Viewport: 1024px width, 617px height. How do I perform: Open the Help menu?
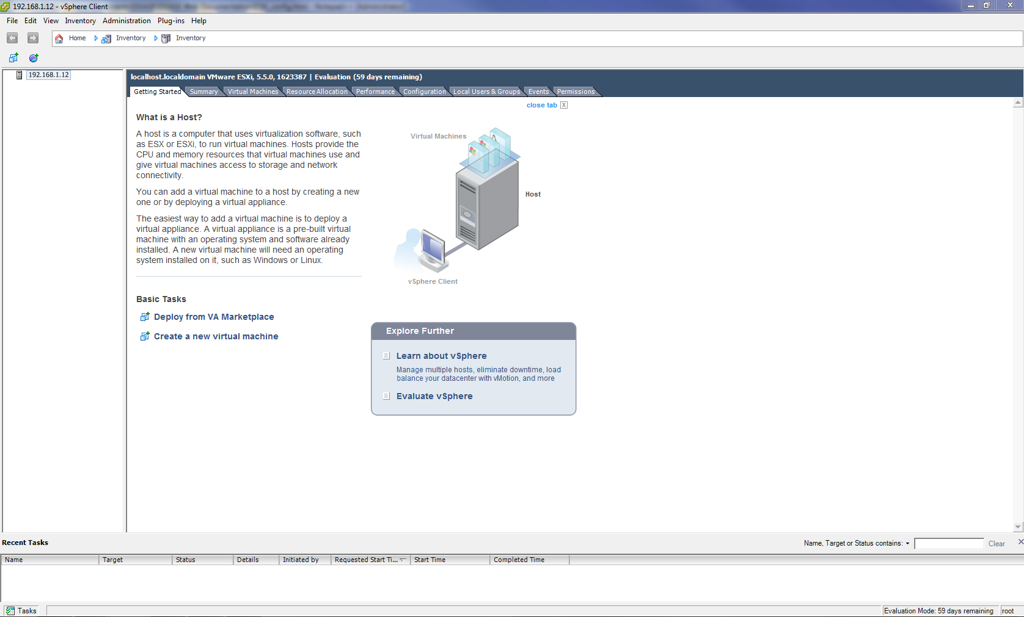[x=199, y=21]
